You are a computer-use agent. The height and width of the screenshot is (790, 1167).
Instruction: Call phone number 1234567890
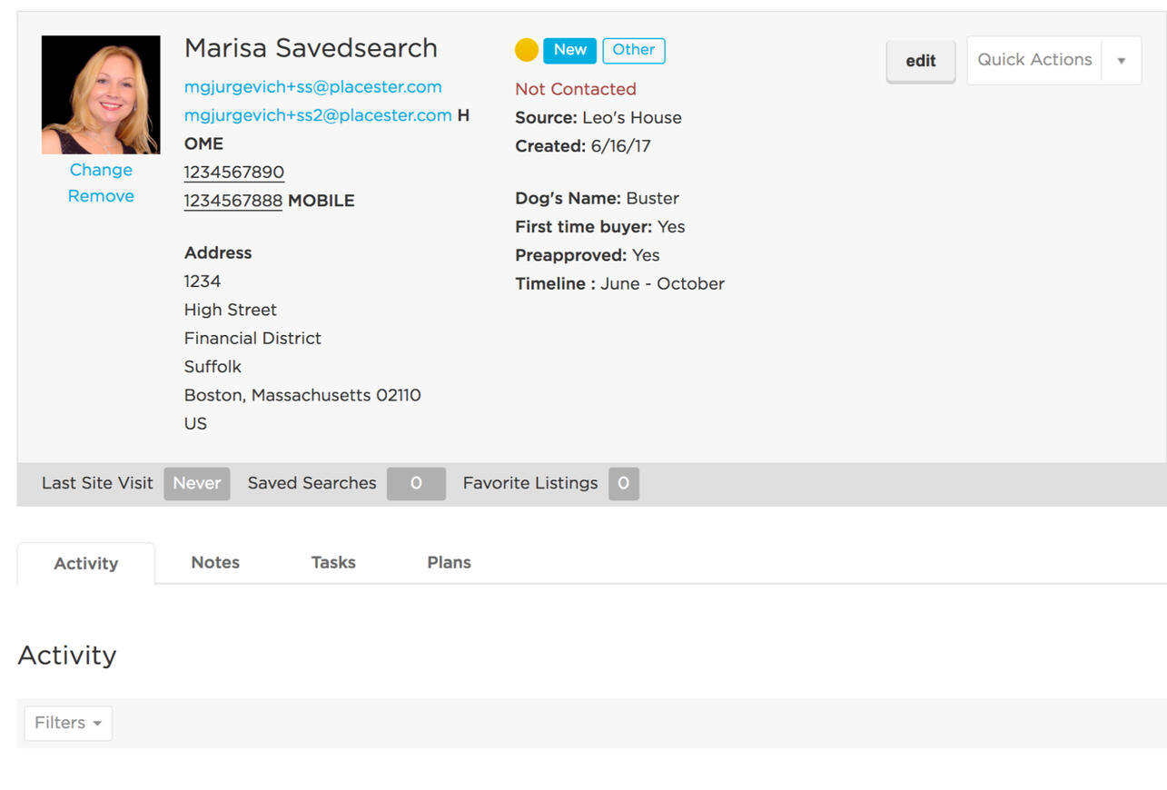click(x=234, y=173)
